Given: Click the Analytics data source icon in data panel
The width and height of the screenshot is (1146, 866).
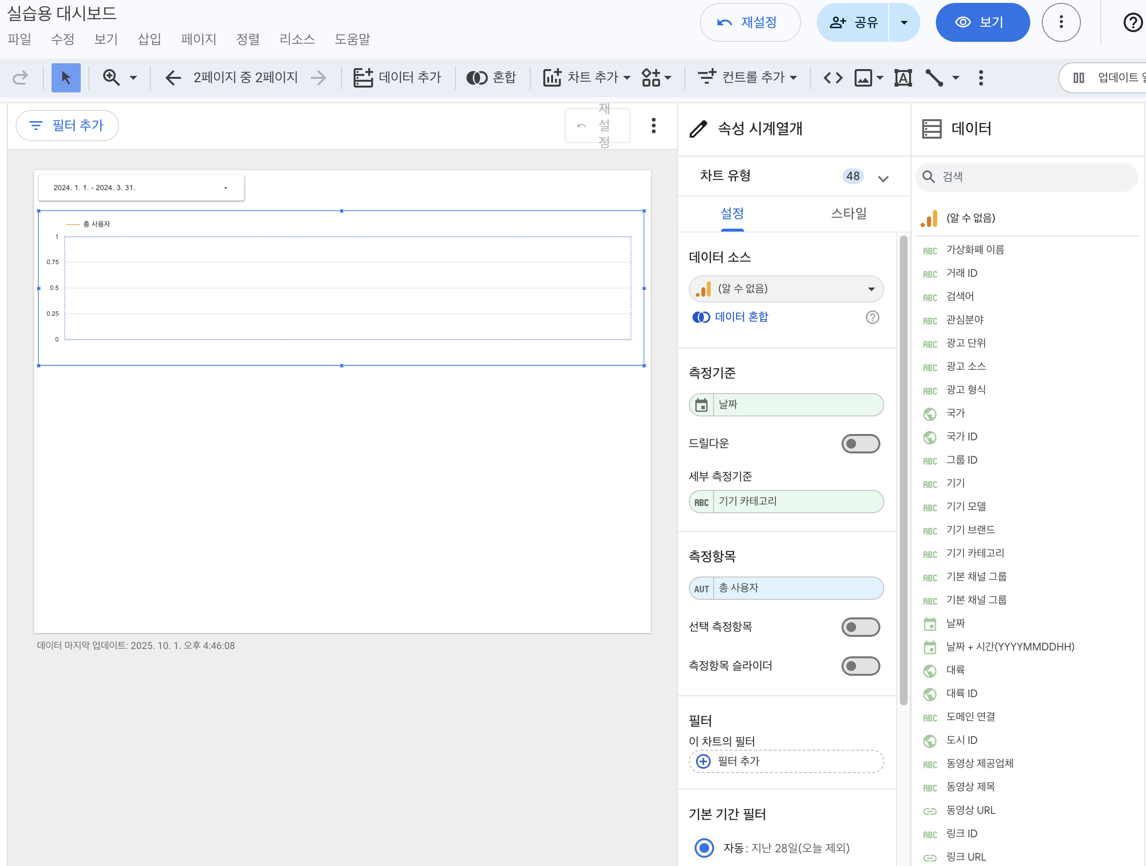Looking at the screenshot, I should [929, 219].
